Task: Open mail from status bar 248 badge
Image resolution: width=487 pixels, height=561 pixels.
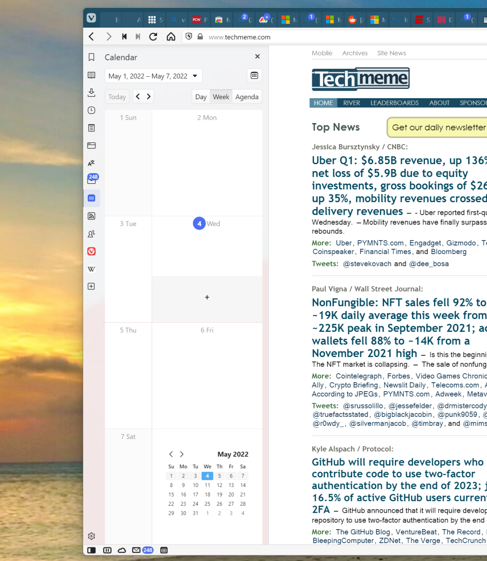Action: click(x=143, y=550)
